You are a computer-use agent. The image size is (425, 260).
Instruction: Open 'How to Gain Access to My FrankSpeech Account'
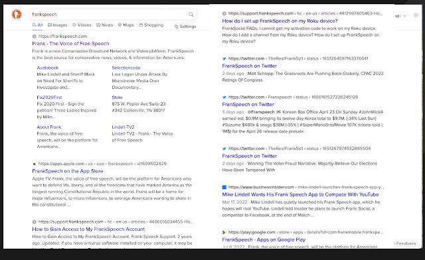(x=88, y=229)
